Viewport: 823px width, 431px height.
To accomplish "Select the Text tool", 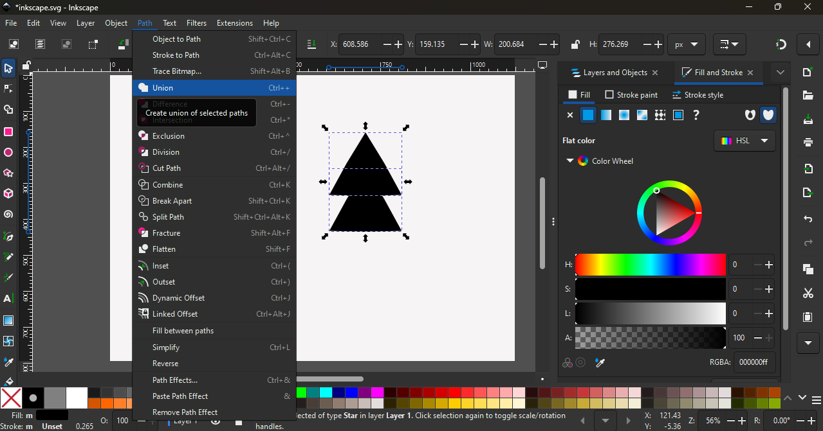I will point(8,299).
